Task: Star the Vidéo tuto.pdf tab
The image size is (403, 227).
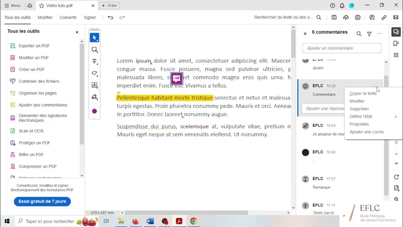Action: pyautogui.click(x=42, y=6)
